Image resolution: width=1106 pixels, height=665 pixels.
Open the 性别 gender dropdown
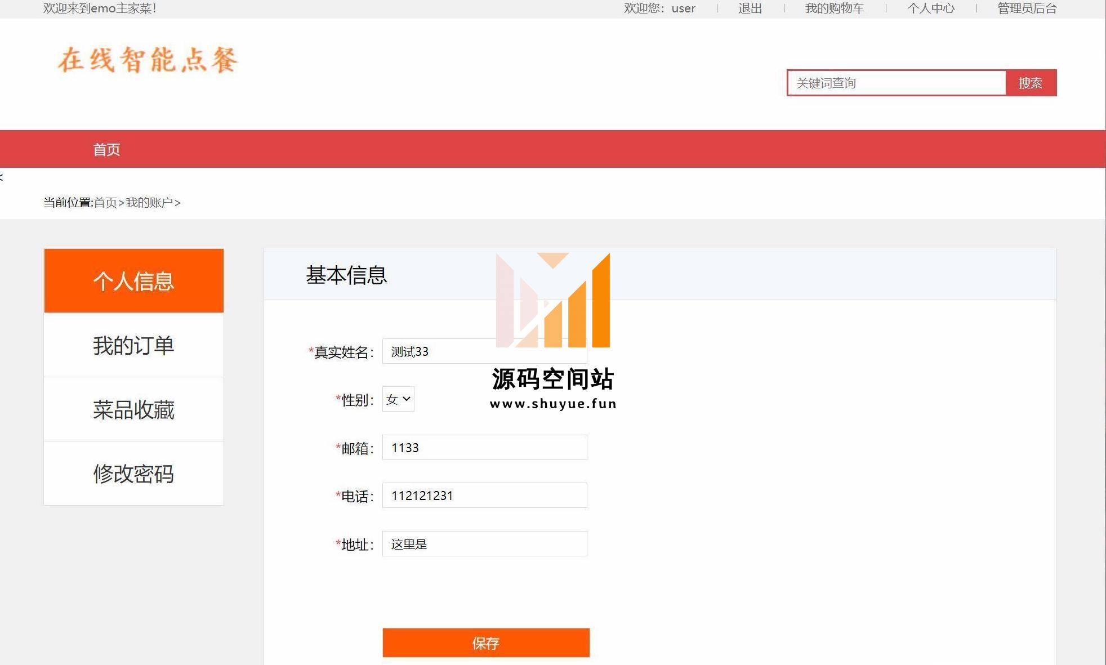[398, 399]
